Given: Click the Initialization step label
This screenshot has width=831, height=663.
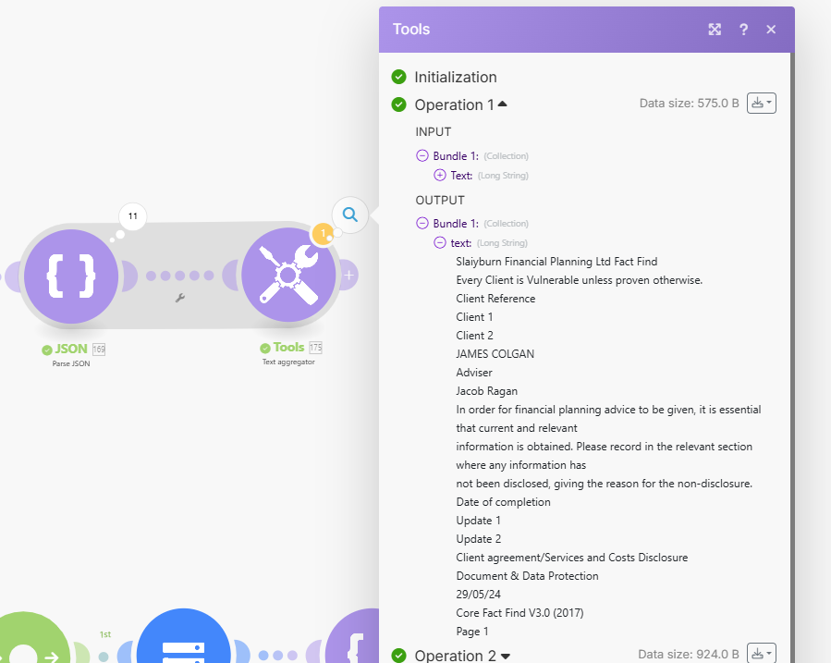Looking at the screenshot, I should point(456,78).
